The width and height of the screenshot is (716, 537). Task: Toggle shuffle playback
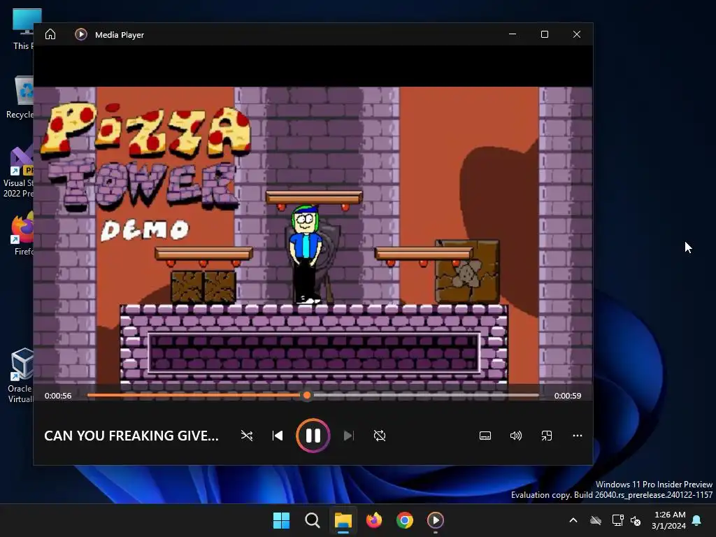coord(247,436)
